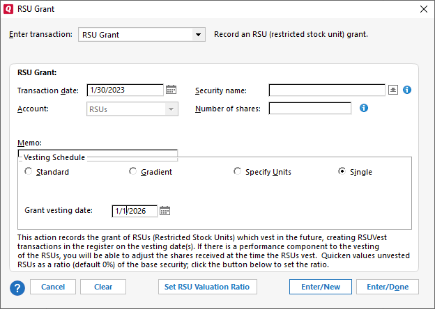Click the Enter/New button
Viewport: 435px width, 309px height.
[321, 287]
